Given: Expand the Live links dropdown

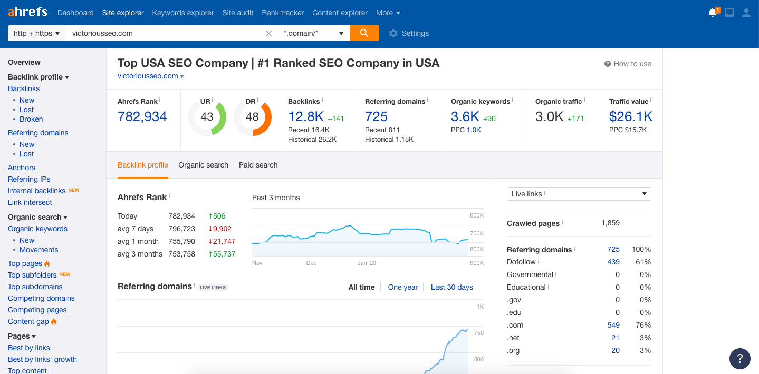Looking at the screenshot, I should (x=579, y=194).
